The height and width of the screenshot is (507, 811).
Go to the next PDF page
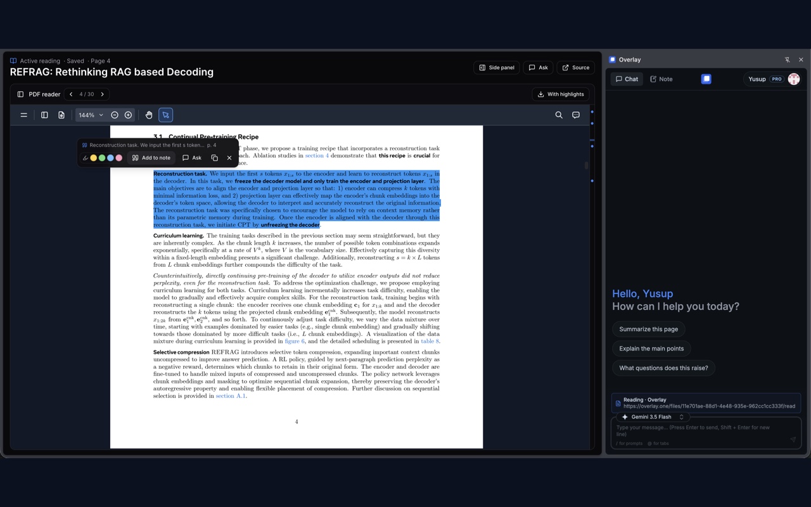pyautogui.click(x=103, y=94)
